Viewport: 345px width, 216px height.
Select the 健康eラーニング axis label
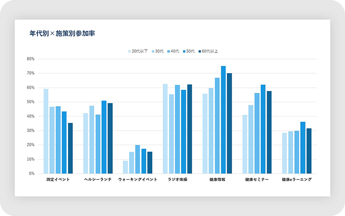pos(297,180)
